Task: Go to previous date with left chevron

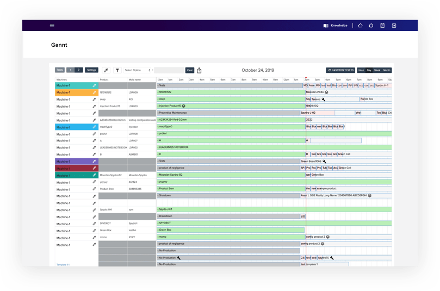Action: (70, 70)
